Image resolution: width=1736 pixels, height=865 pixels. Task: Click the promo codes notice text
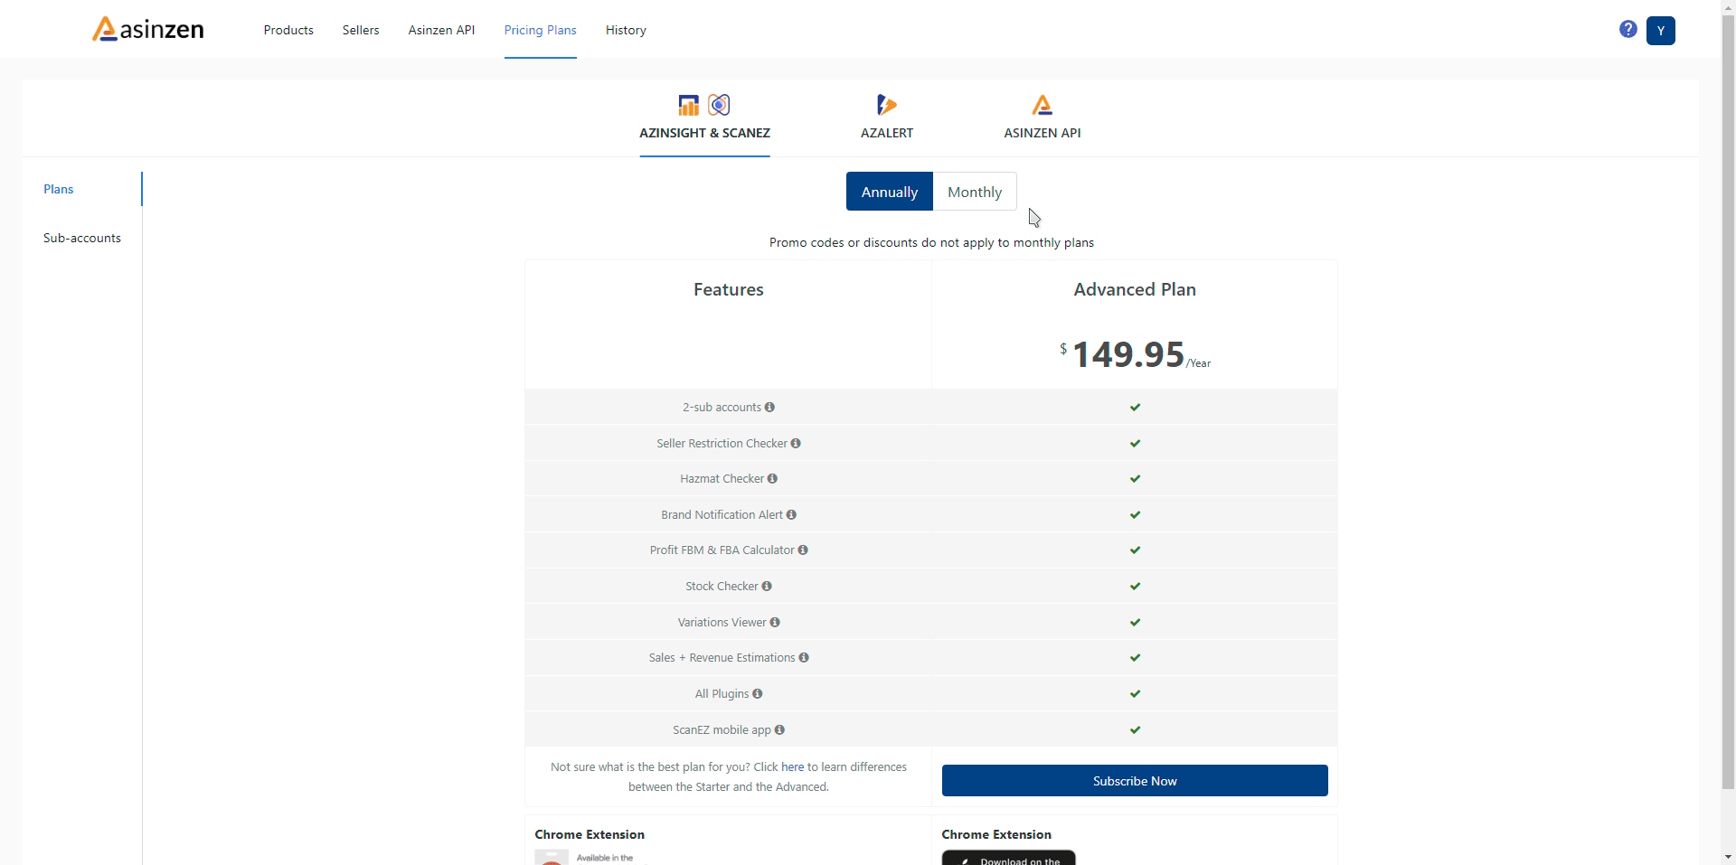click(931, 242)
